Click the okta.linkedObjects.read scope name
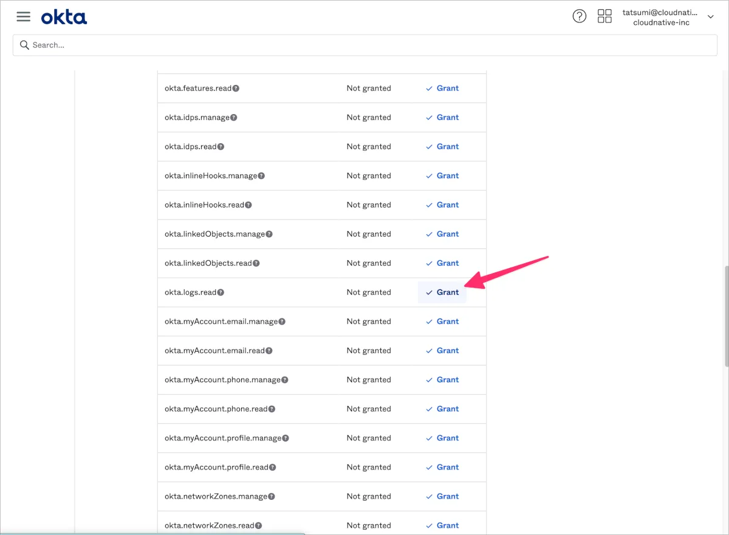729x535 pixels. tap(208, 263)
